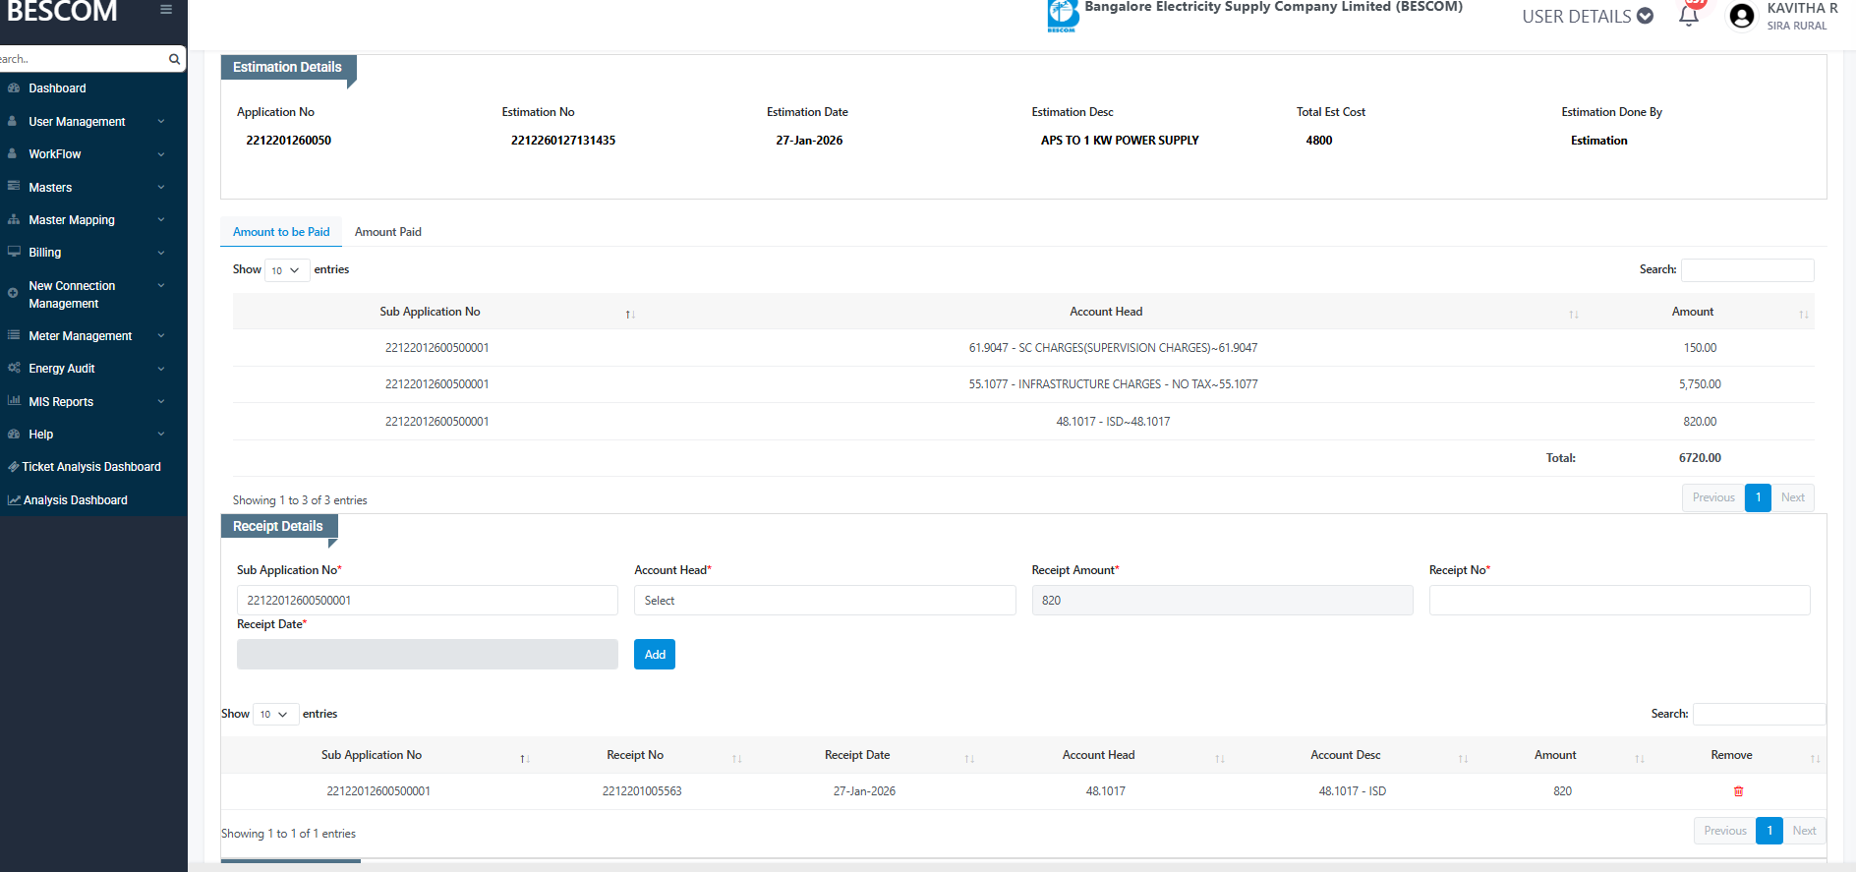Viewport: 1856px width, 872px height.
Task: Focus the Receipt Date field
Action: (427, 655)
